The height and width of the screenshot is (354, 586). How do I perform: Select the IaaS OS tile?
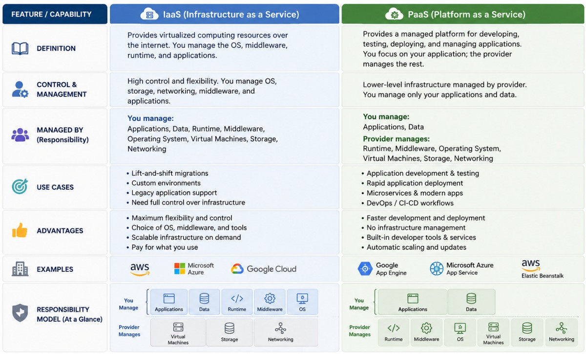(x=302, y=302)
